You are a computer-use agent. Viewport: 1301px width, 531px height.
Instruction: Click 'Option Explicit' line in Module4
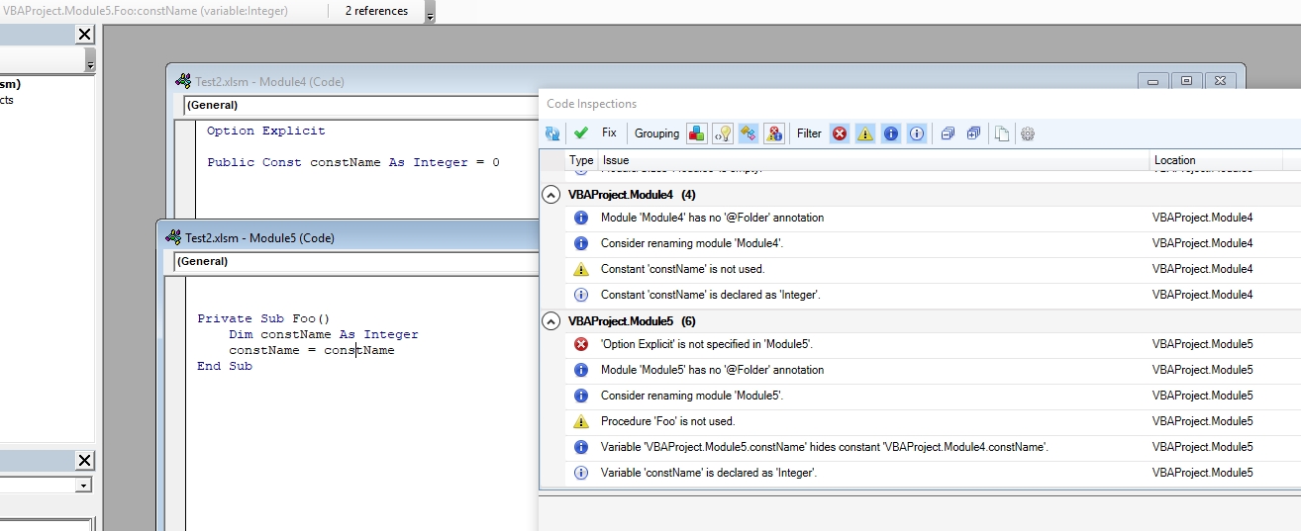(x=266, y=131)
